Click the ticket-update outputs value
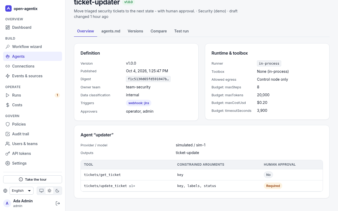Image resolution: width=338 pixels, height=211 pixels. 187,153
